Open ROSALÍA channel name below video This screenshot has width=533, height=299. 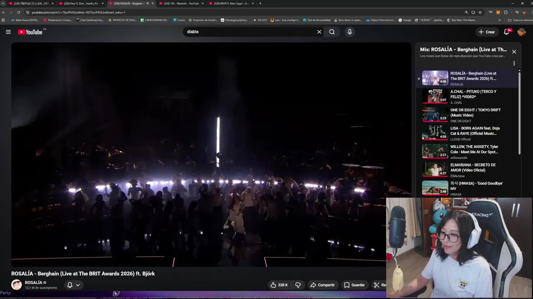click(33, 282)
